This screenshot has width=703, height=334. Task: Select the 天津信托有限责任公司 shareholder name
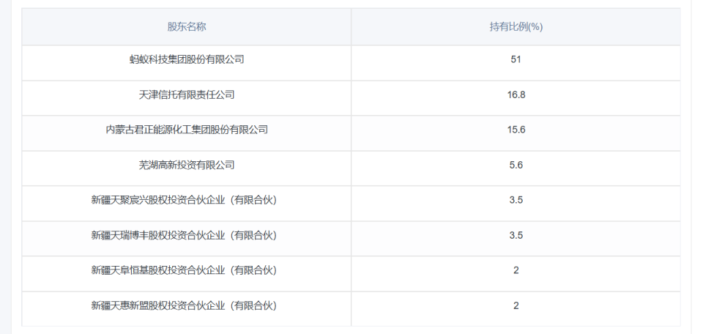point(187,94)
